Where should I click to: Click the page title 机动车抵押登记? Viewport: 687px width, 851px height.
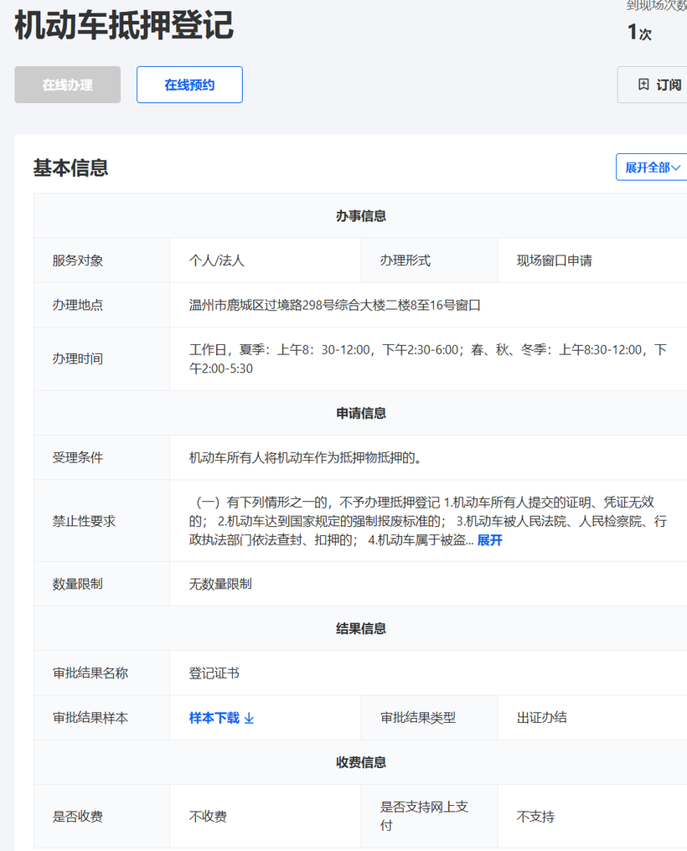[124, 25]
